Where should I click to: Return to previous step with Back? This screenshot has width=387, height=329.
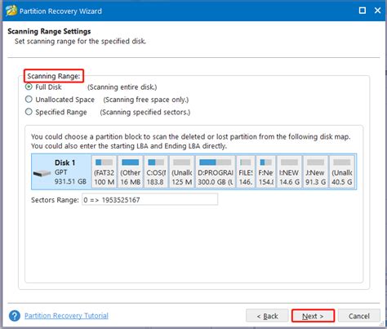pyautogui.click(x=267, y=316)
